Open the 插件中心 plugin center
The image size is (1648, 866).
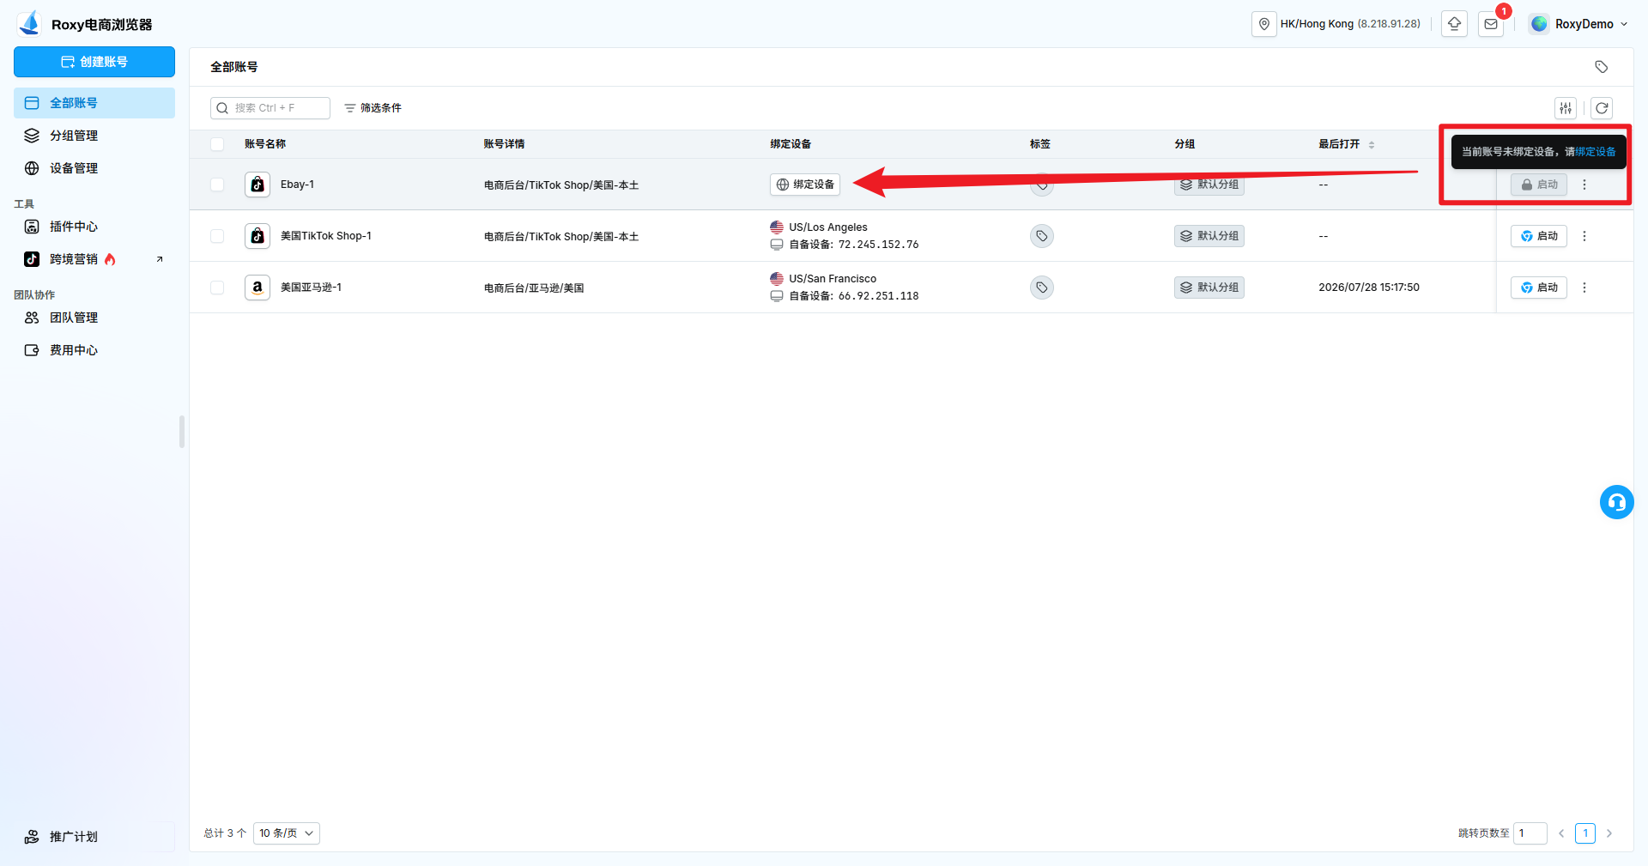click(x=94, y=227)
